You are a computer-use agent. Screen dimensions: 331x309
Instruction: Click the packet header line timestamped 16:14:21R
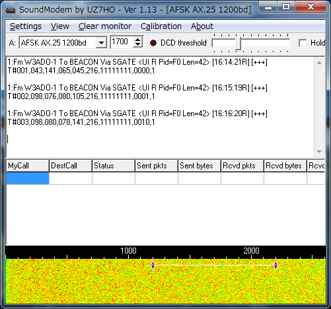pyautogui.click(x=137, y=62)
